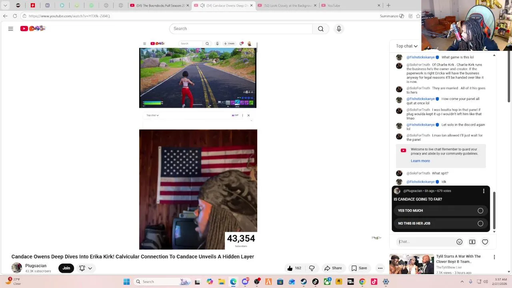The height and width of the screenshot is (288, 512).
Task: Open the poll options three-dot menu
Action: point(484,191)
